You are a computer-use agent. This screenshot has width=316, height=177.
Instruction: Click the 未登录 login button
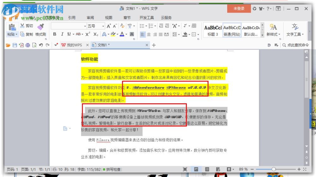pyautogui.click(x=239, y=9)
